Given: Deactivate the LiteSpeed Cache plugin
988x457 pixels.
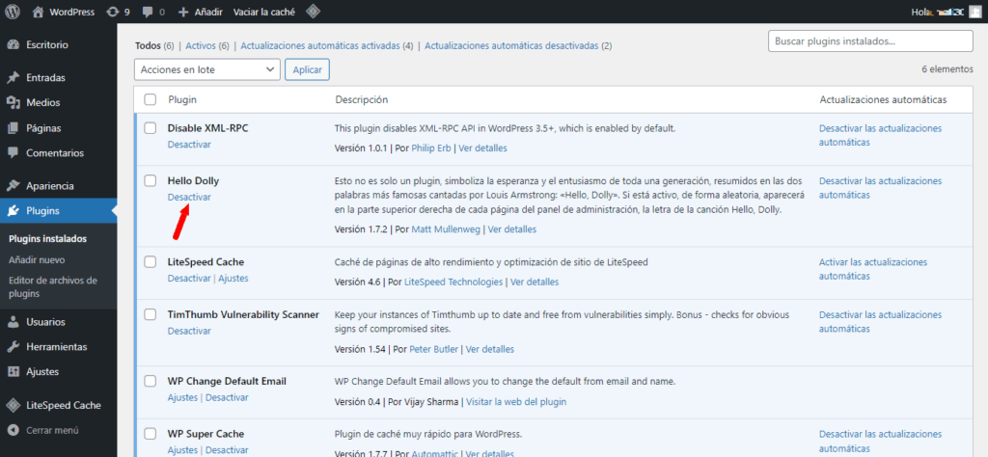Looking at the screenshot, I should [189, 279].
